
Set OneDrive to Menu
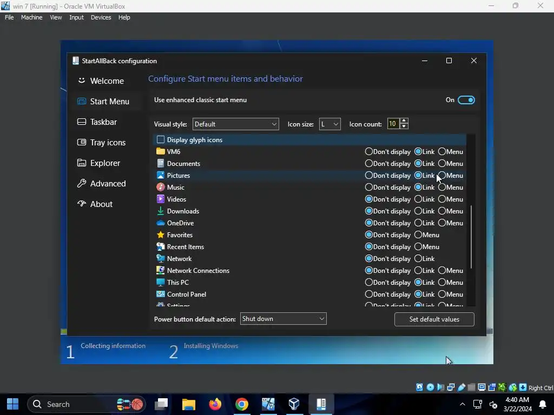442,223
